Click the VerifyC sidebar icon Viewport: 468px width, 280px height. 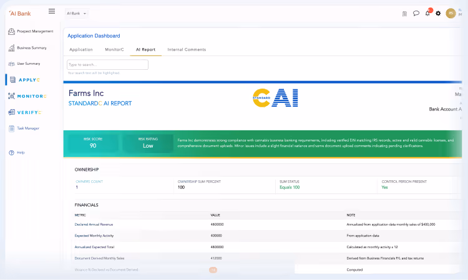click(x=11, y=112)
